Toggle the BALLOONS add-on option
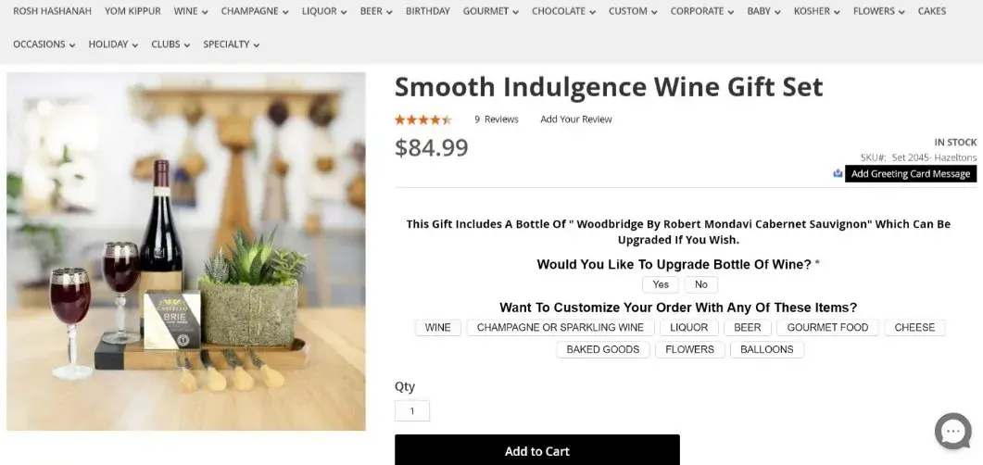Screen dimensions: 983x465 tap(766, 350)
